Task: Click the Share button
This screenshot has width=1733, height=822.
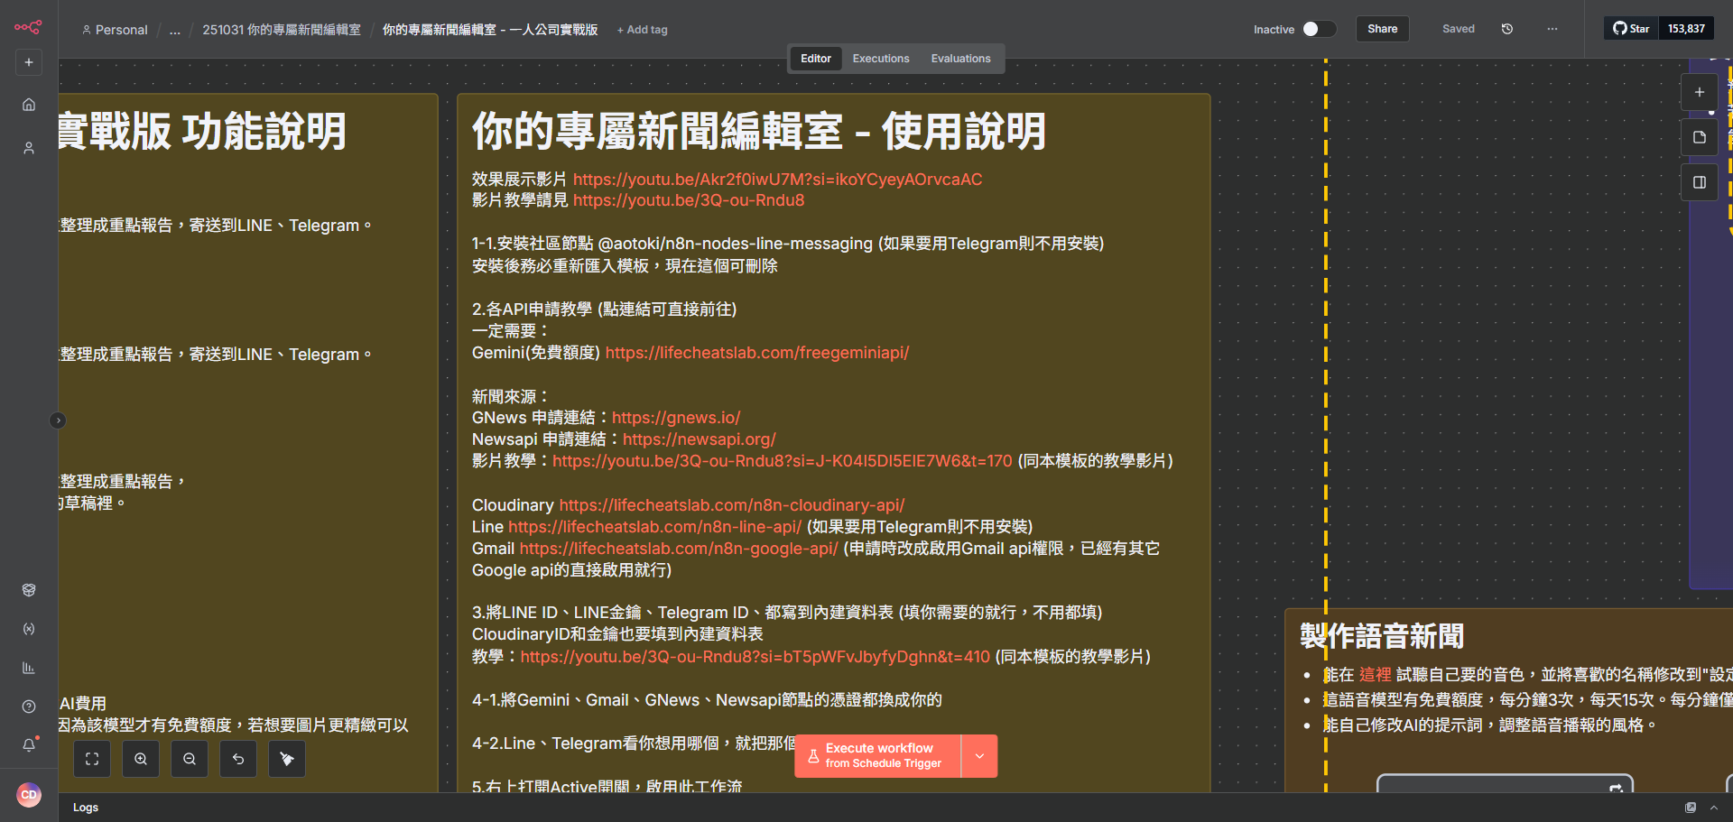Action: pos(1382,28)
